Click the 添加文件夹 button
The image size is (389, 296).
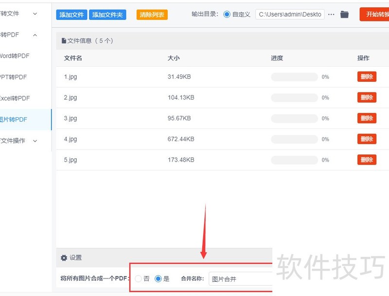point(108,15)
